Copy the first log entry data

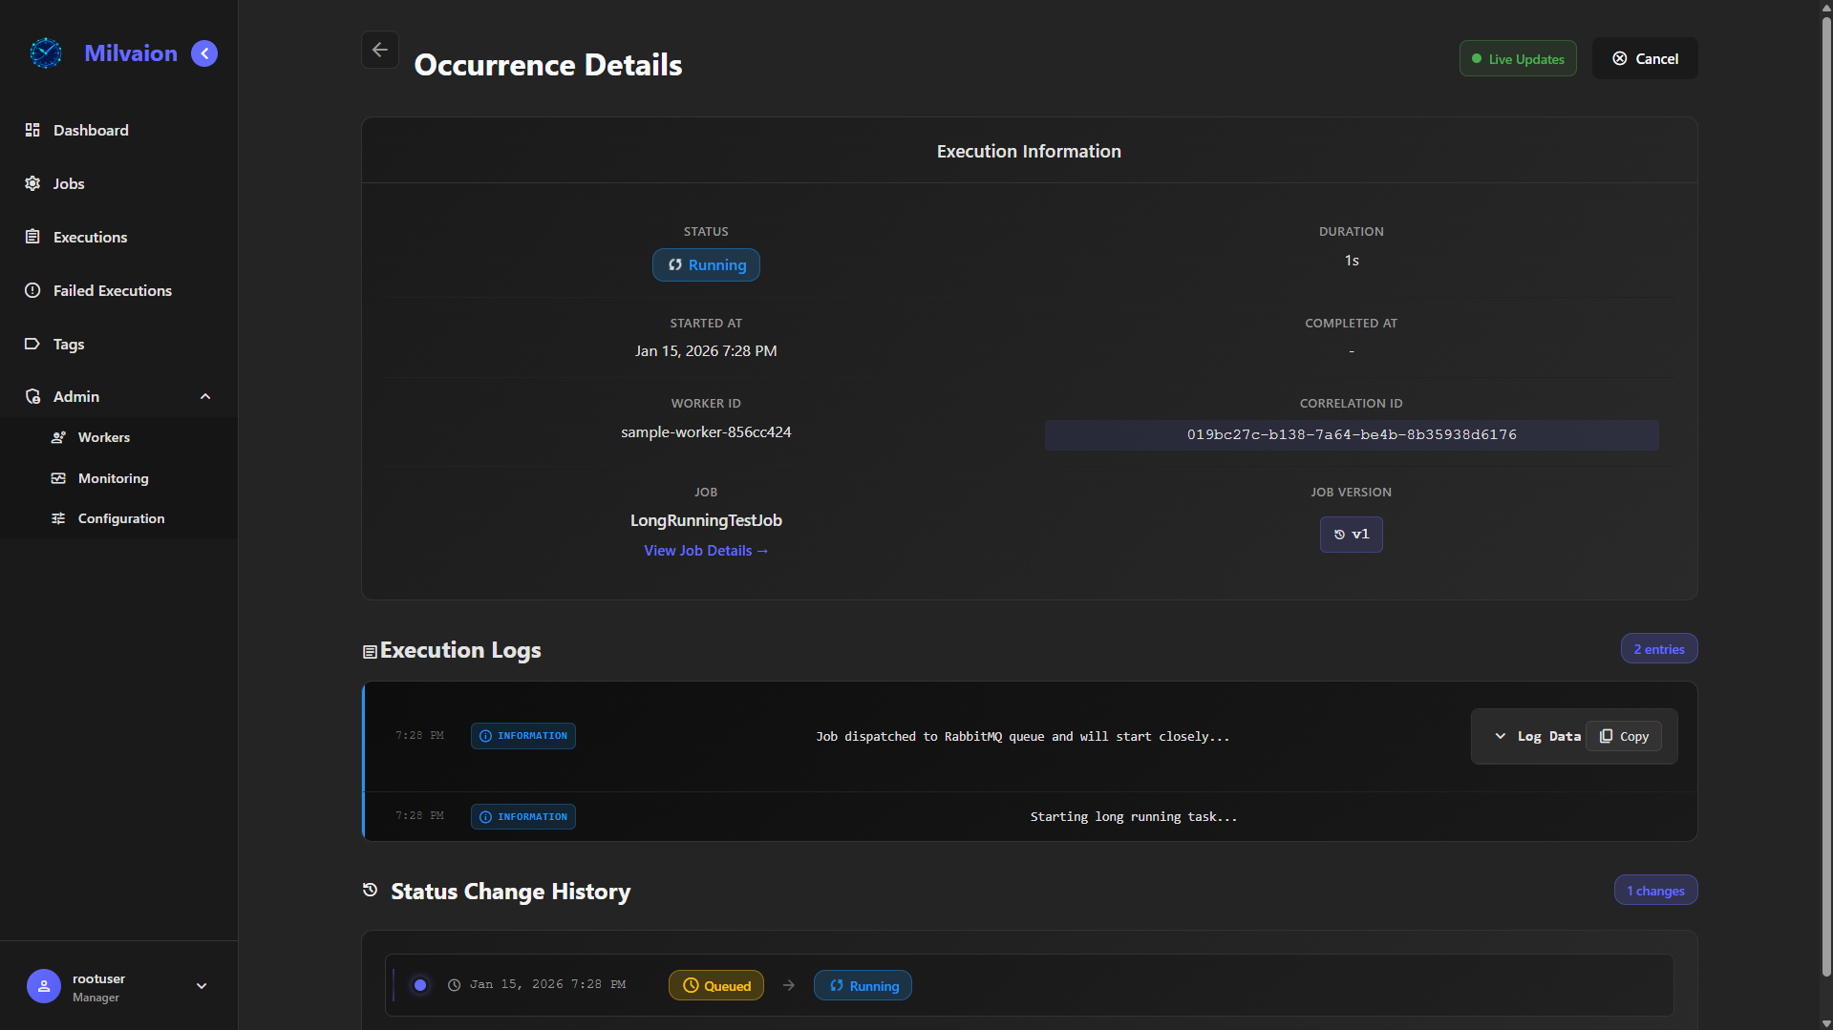click(x=1624, y=736)
